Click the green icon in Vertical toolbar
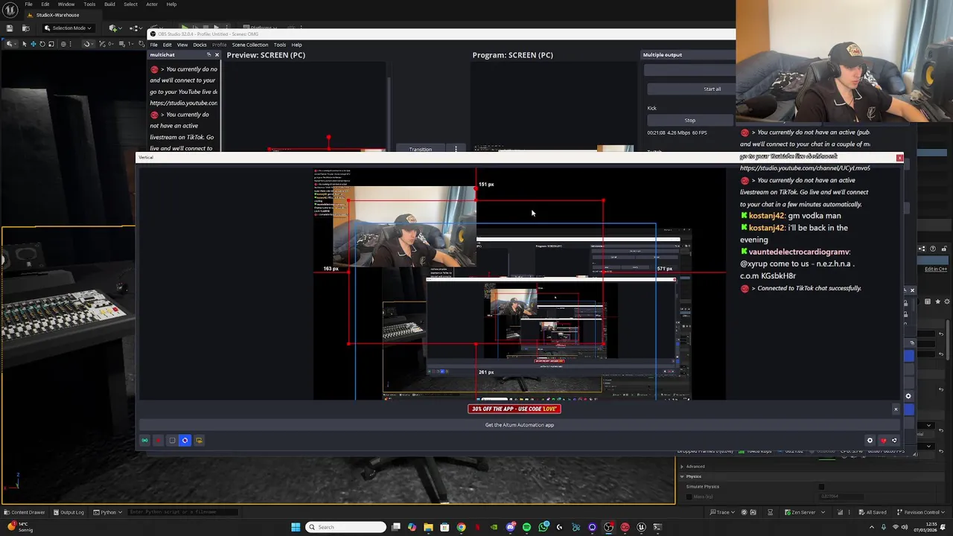Viewport: 953px width, 536px height. (x=145, y=441)
